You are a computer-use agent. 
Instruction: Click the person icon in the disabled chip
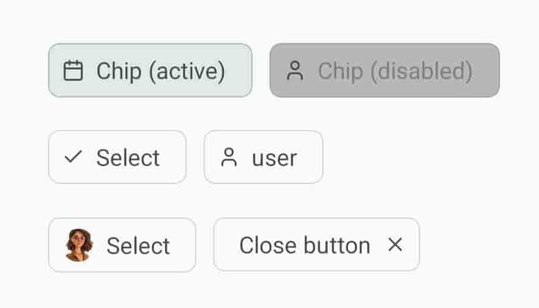295,71
